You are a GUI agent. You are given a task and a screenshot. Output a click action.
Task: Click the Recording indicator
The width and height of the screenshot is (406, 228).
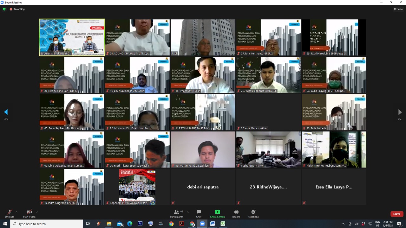pyautogui.click(x=17, y=9)
